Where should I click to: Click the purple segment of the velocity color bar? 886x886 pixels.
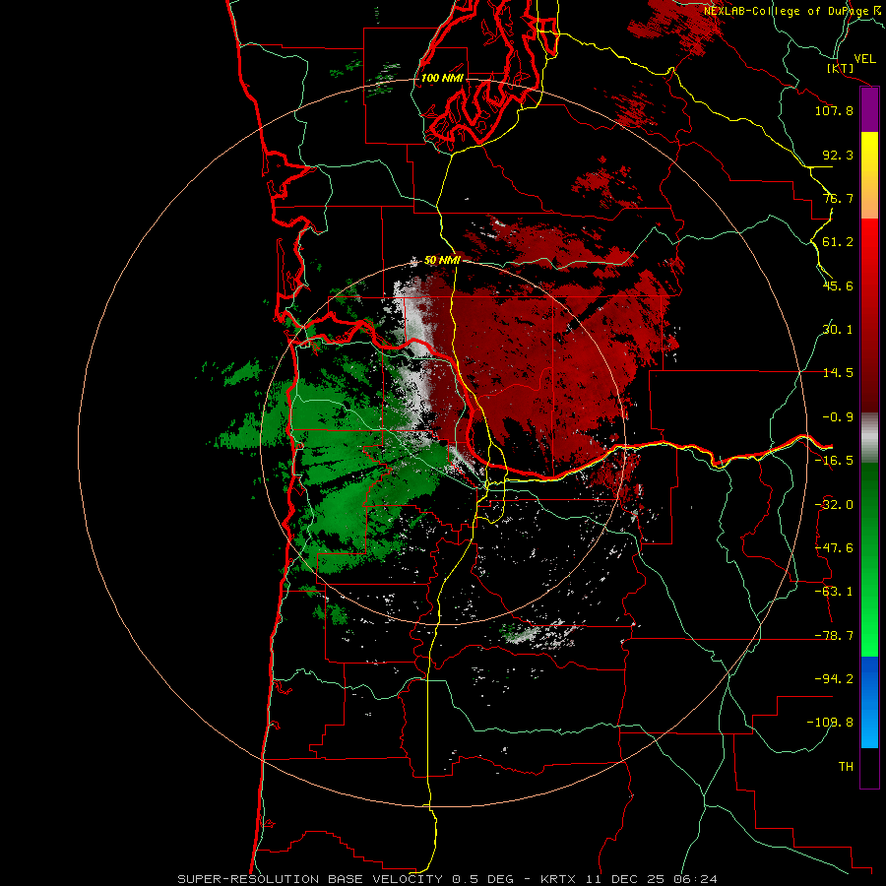pos(869,110)
